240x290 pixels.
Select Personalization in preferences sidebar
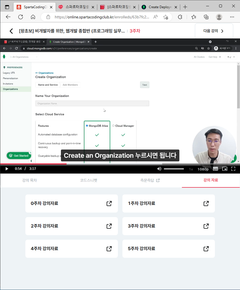coord(10,78)
